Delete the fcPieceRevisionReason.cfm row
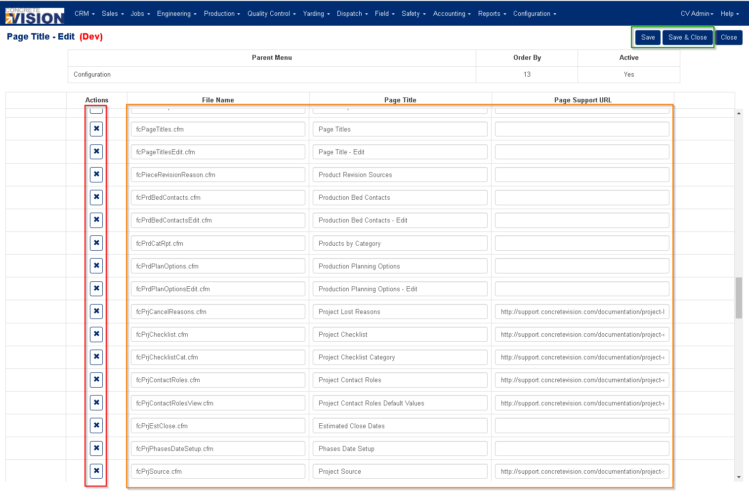This screenshot has width=749, height=492. pos(96,175)
